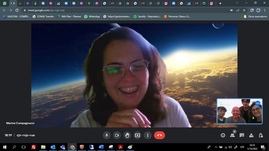Open network settings in system tray
This screenshot has height=151, width=269.
[x=226, y=147]
